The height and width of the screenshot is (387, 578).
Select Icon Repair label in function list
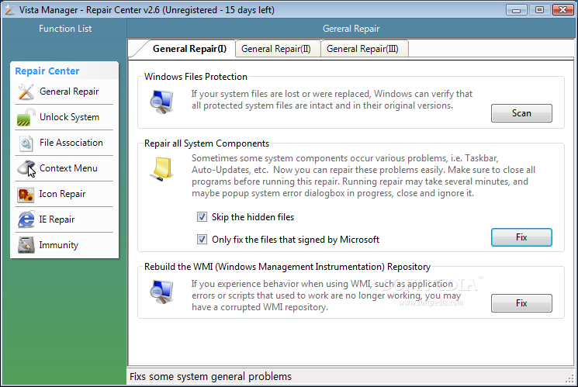tap(62, 194)
